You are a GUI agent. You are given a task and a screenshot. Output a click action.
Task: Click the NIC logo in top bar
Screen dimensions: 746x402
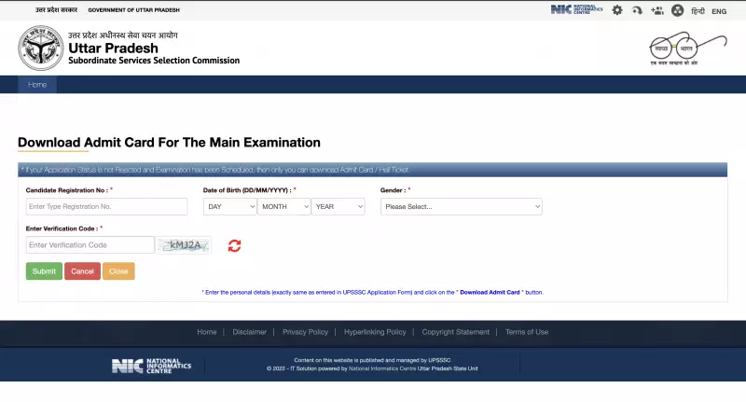(576, 9)
